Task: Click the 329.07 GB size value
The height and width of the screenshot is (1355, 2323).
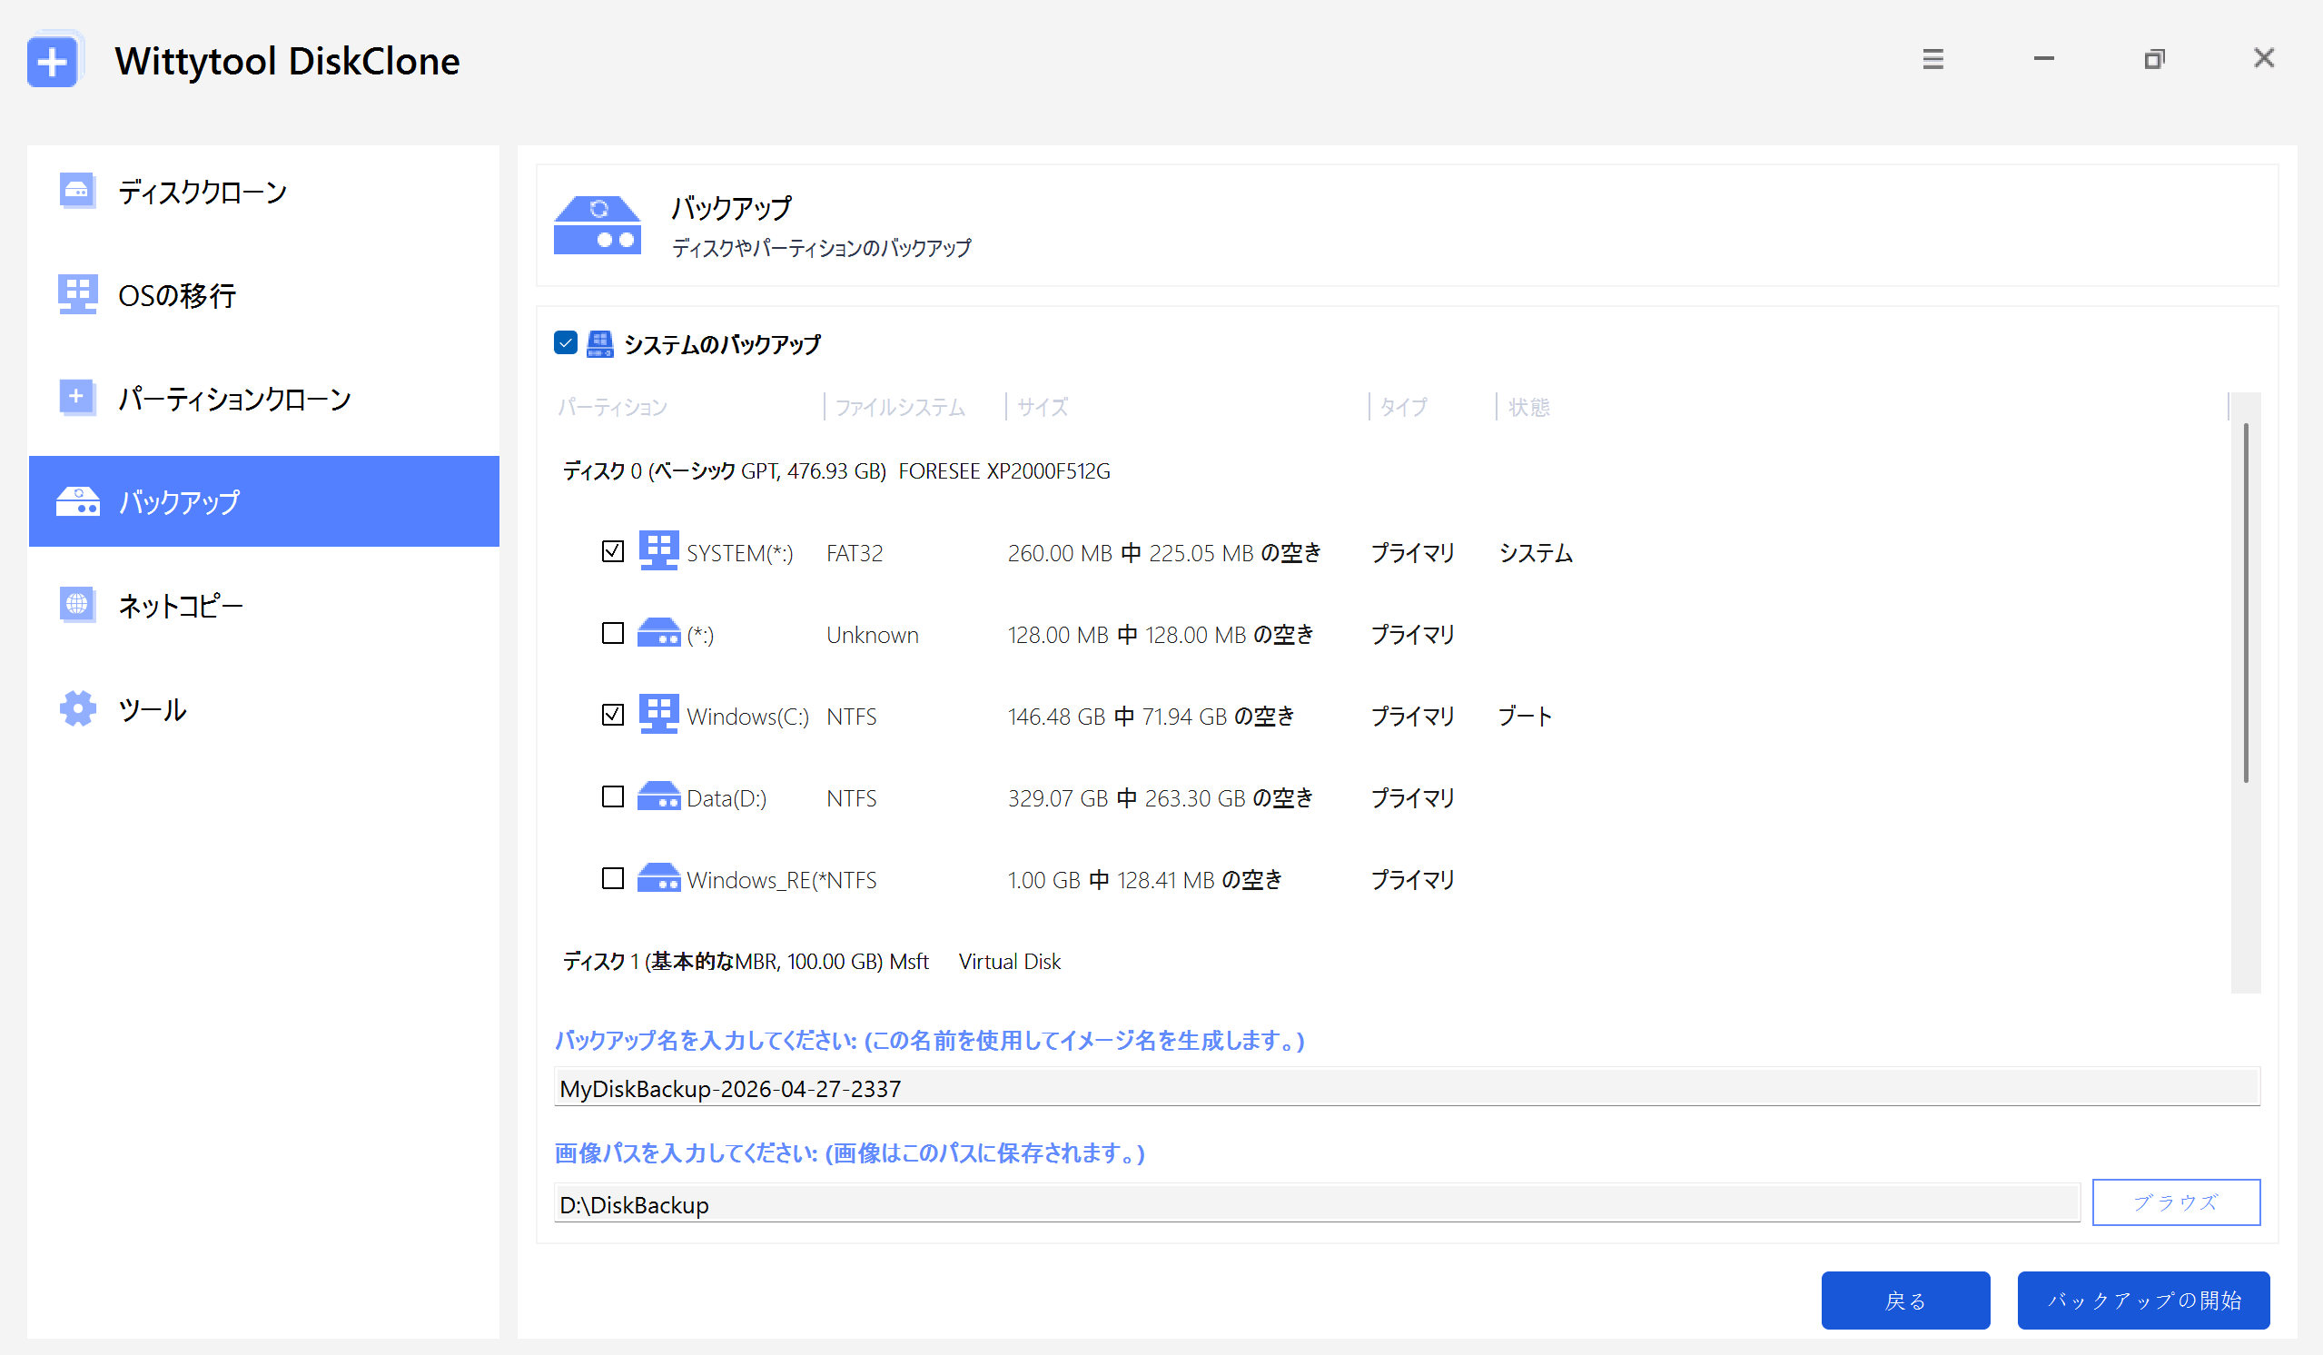Action: [1160, 798]
